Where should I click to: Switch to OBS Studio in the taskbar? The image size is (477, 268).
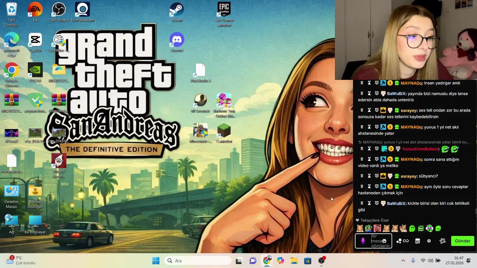click(x=322, y=261)
